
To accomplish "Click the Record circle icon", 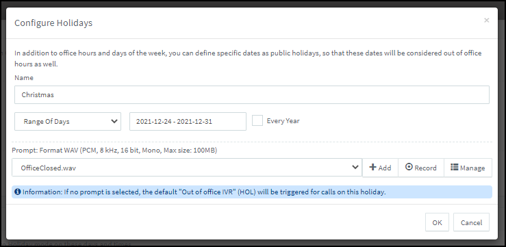I will [x=409, y=167].
